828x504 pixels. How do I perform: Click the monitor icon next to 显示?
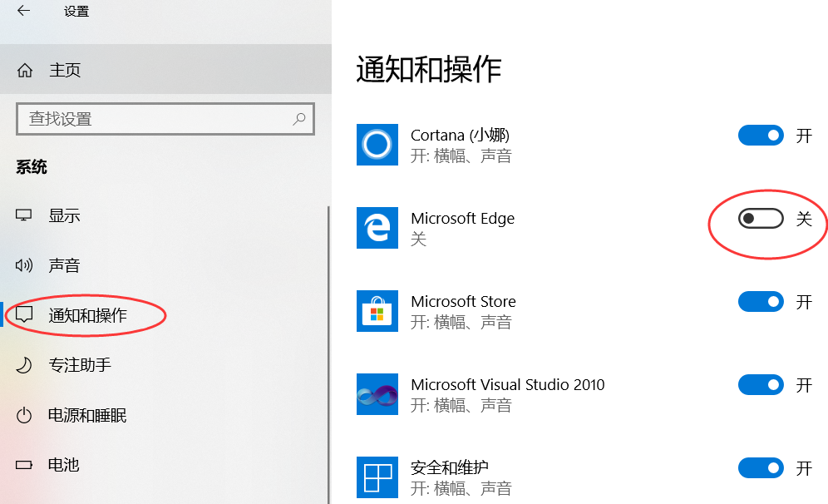click(x=24, y=215)
